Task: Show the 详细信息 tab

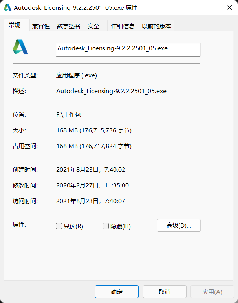Action: coord(123,26)
